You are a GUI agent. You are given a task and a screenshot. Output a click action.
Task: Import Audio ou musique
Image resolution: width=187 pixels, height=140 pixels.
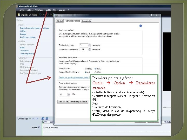28,37
